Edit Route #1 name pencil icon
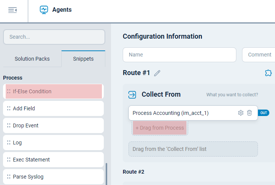Viewport: 275px width, 185px height. tap(157, 73)
